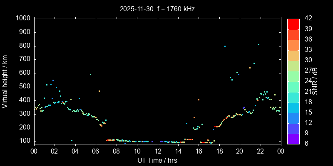Click the yellow-green 27–30 dB colorbar segment
Image resolution: width=333 pixels, height=166 pixels.
[293, 66]
